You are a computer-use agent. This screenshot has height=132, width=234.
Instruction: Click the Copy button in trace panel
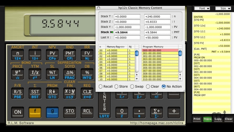point(218,119)
